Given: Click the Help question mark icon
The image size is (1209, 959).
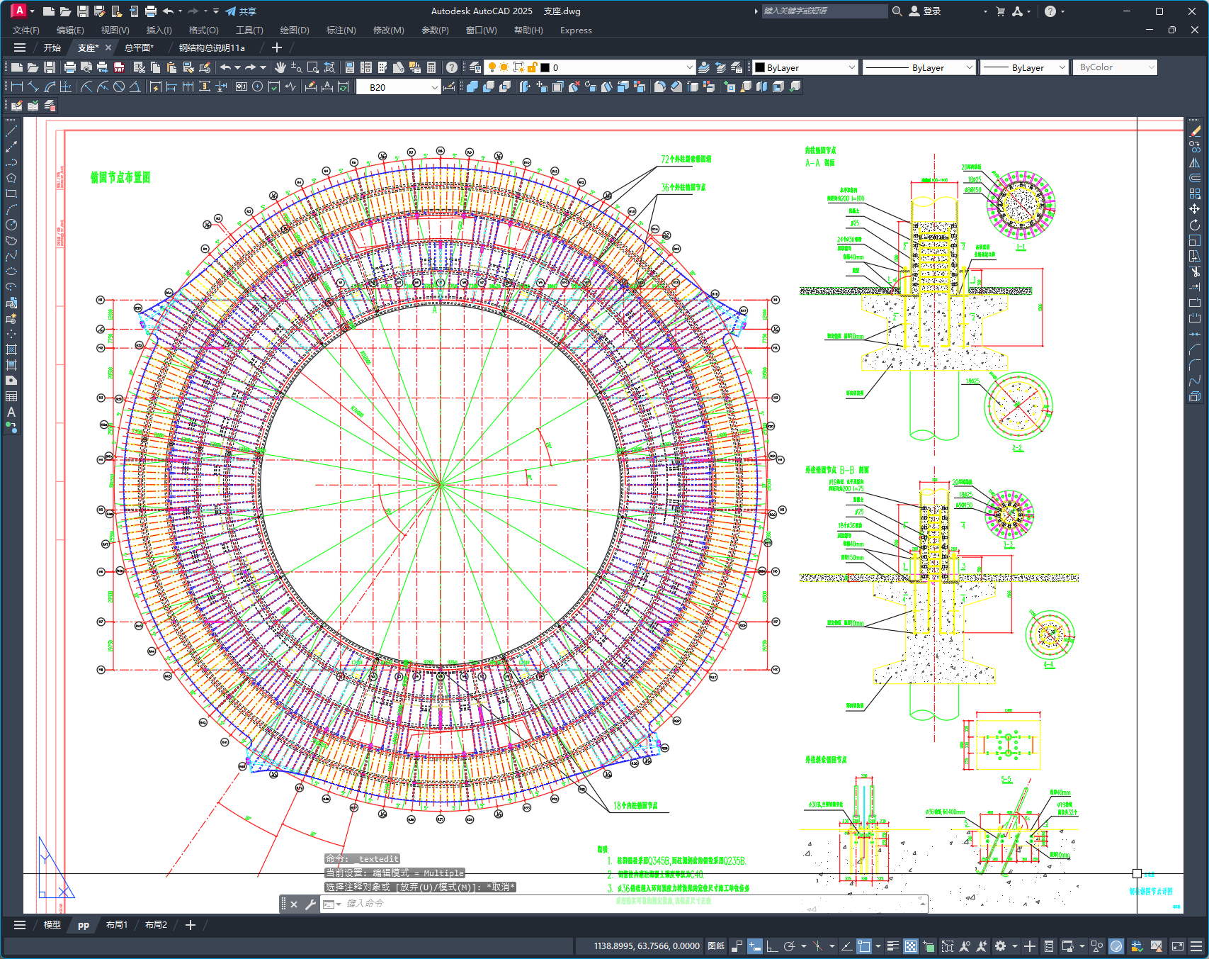Looking at the screenshot, I should point(452,67).
